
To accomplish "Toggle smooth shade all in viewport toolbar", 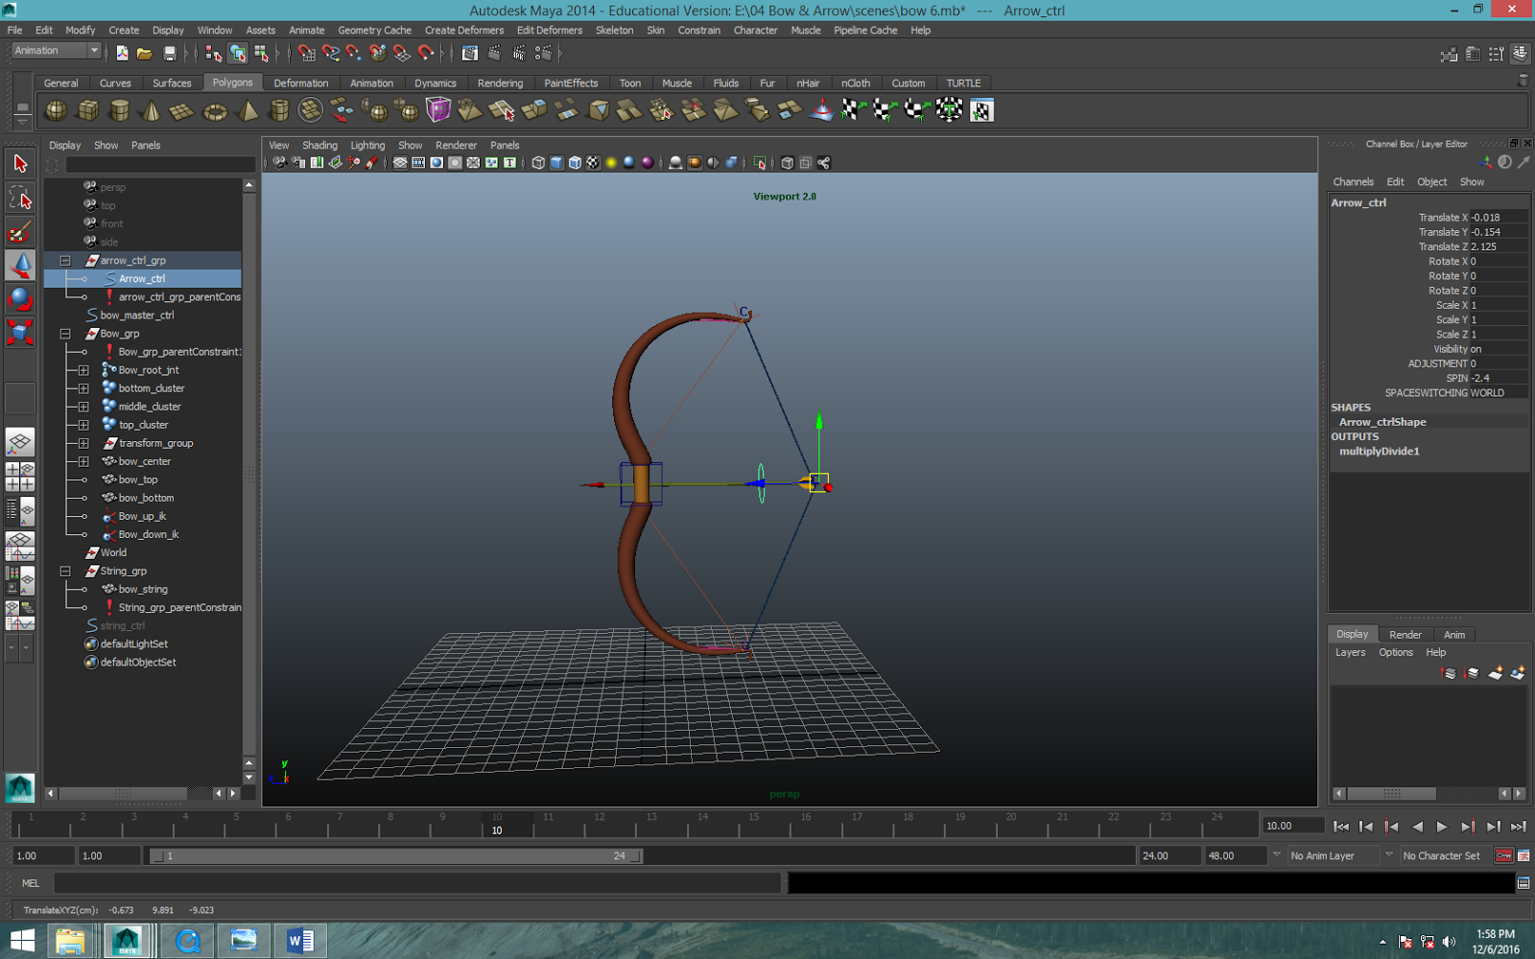I will click(x=556, y=163).
